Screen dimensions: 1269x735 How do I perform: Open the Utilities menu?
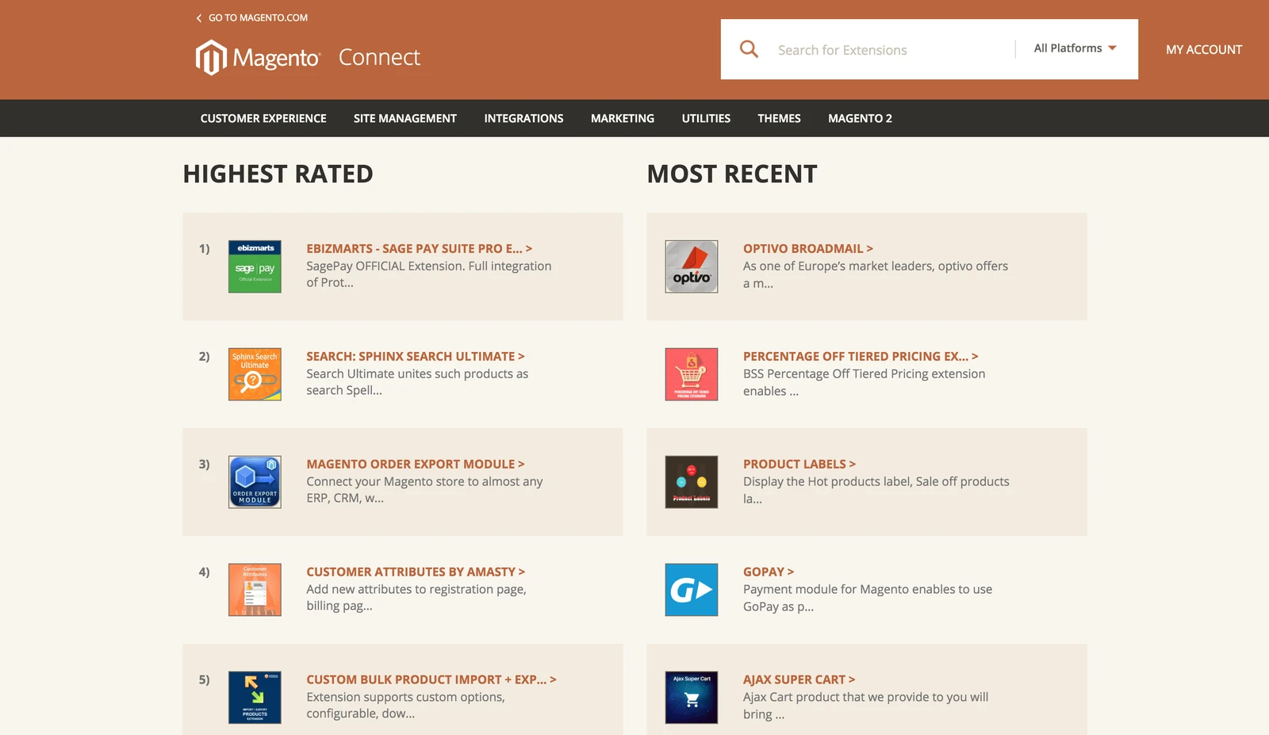[x=706, y=118]
